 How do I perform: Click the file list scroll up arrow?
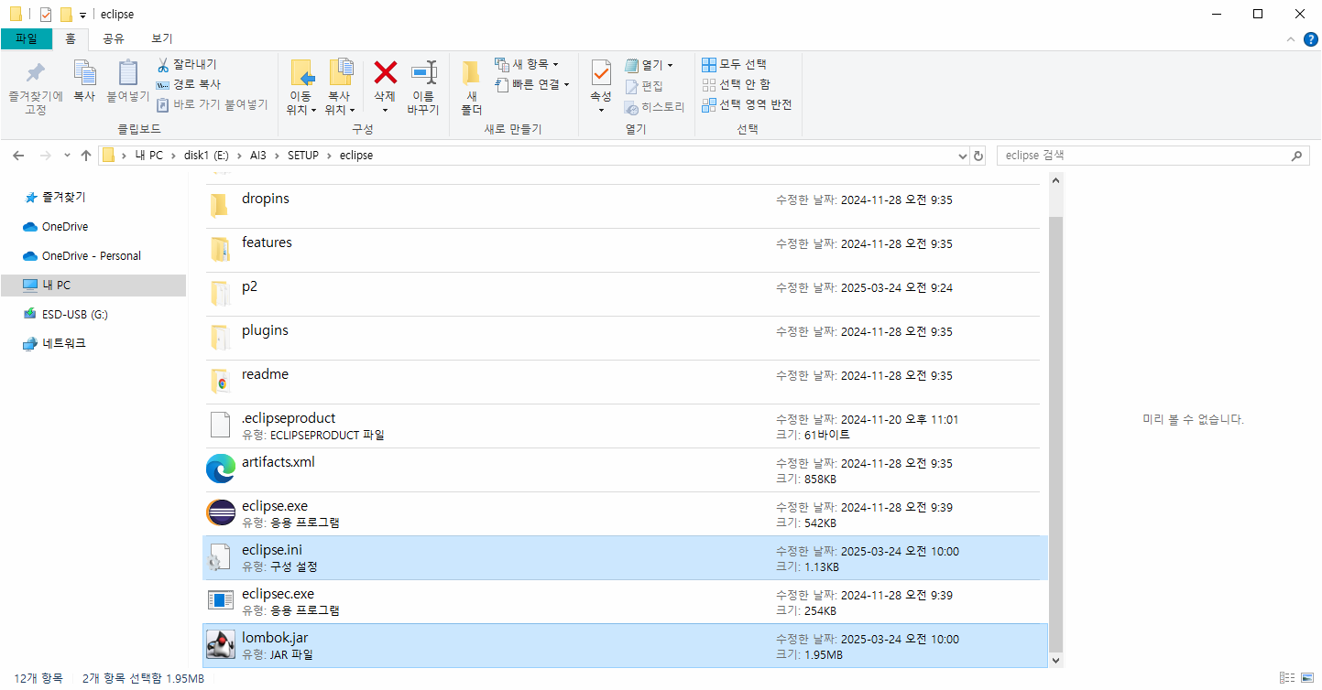tap(1055, 180)
